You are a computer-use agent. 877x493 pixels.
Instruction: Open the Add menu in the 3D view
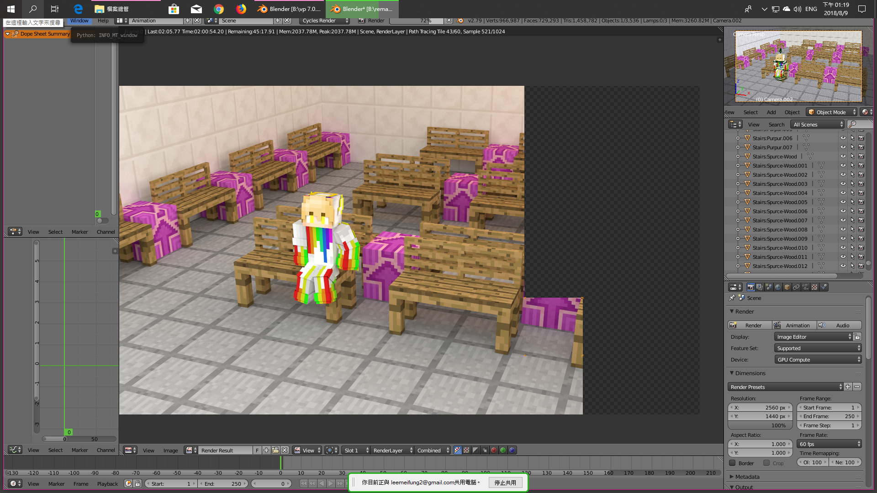pyautogui.click(x=771, y=112)
